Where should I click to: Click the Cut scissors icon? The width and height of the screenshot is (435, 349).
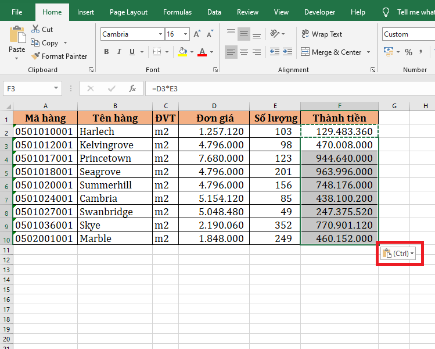point(35,30)
